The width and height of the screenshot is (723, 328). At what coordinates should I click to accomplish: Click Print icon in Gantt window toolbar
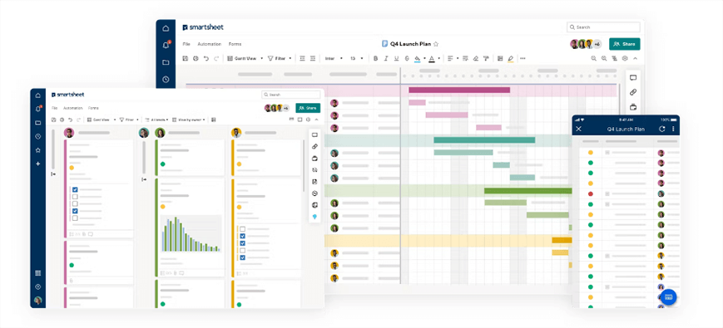[x=196, y=58]
